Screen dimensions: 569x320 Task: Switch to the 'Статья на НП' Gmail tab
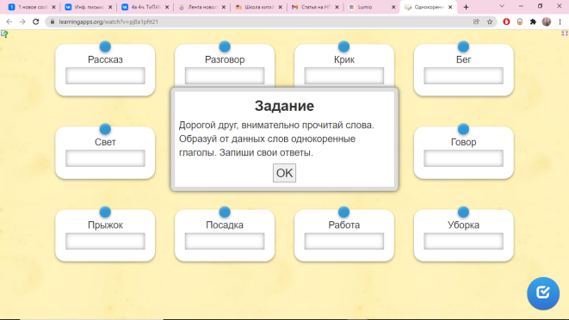[315, 7]
